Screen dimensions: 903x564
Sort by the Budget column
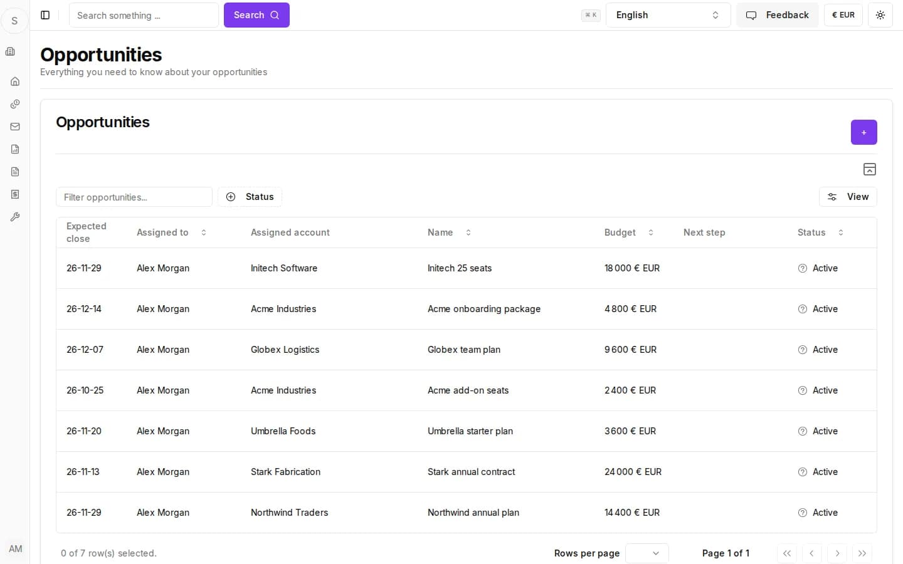[x=629, y=232]
